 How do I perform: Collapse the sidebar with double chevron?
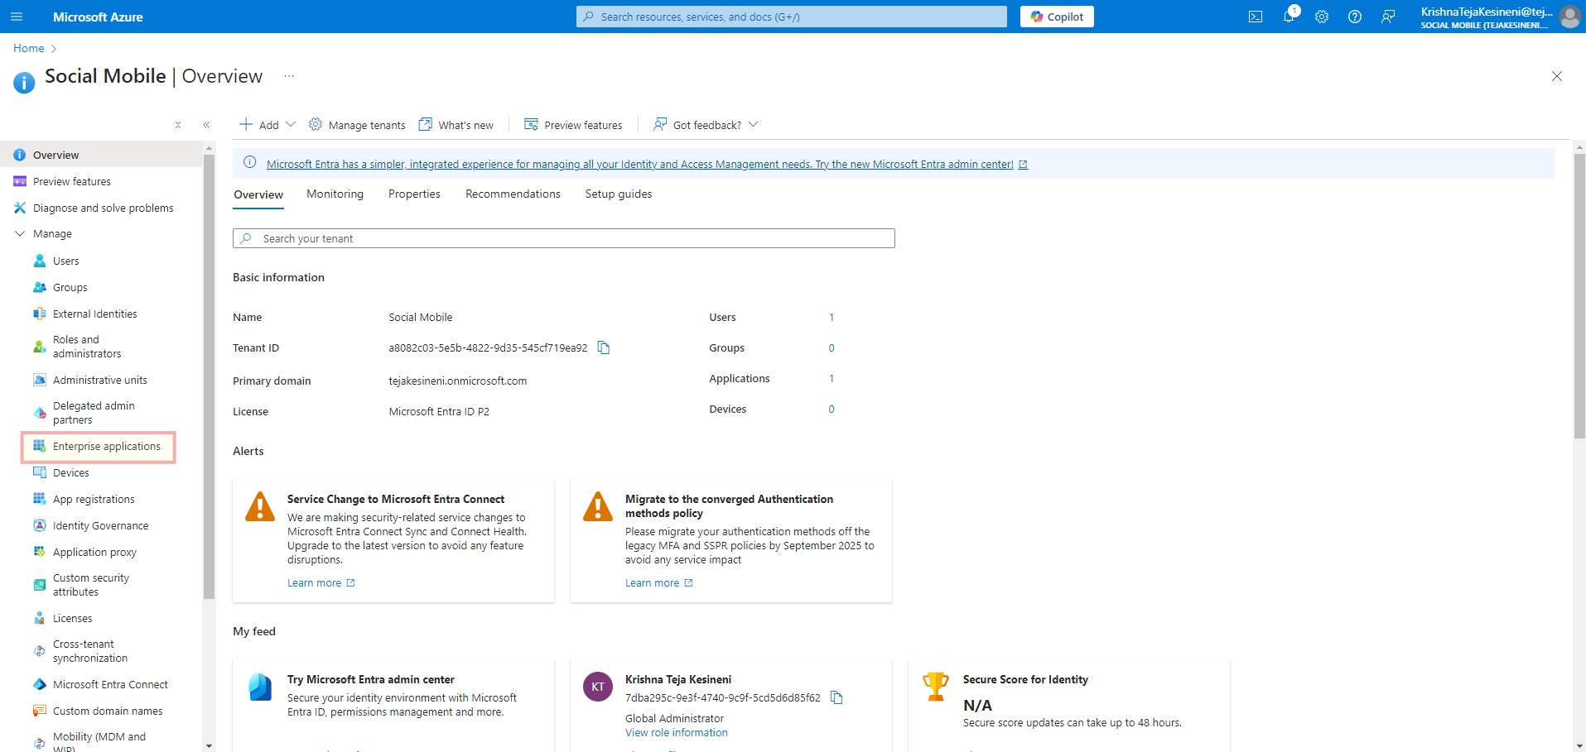point(206,125)
